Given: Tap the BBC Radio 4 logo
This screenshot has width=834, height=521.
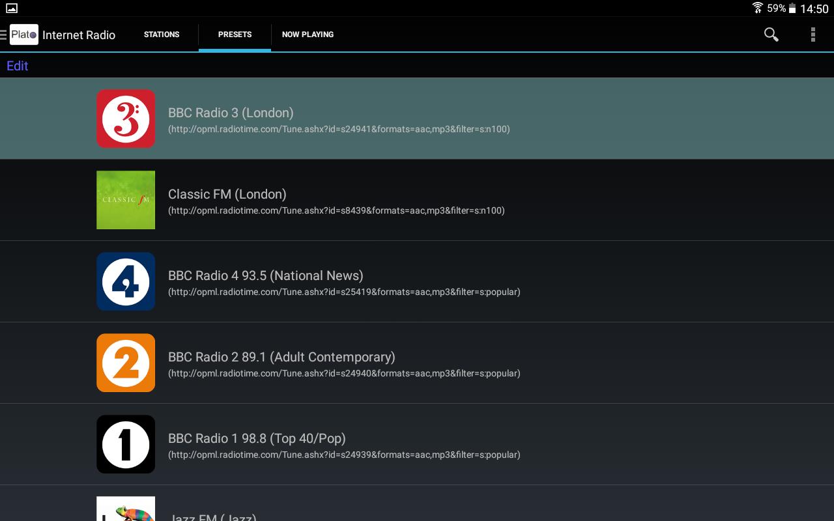Looking at the screenshot, I should point(126,281).
